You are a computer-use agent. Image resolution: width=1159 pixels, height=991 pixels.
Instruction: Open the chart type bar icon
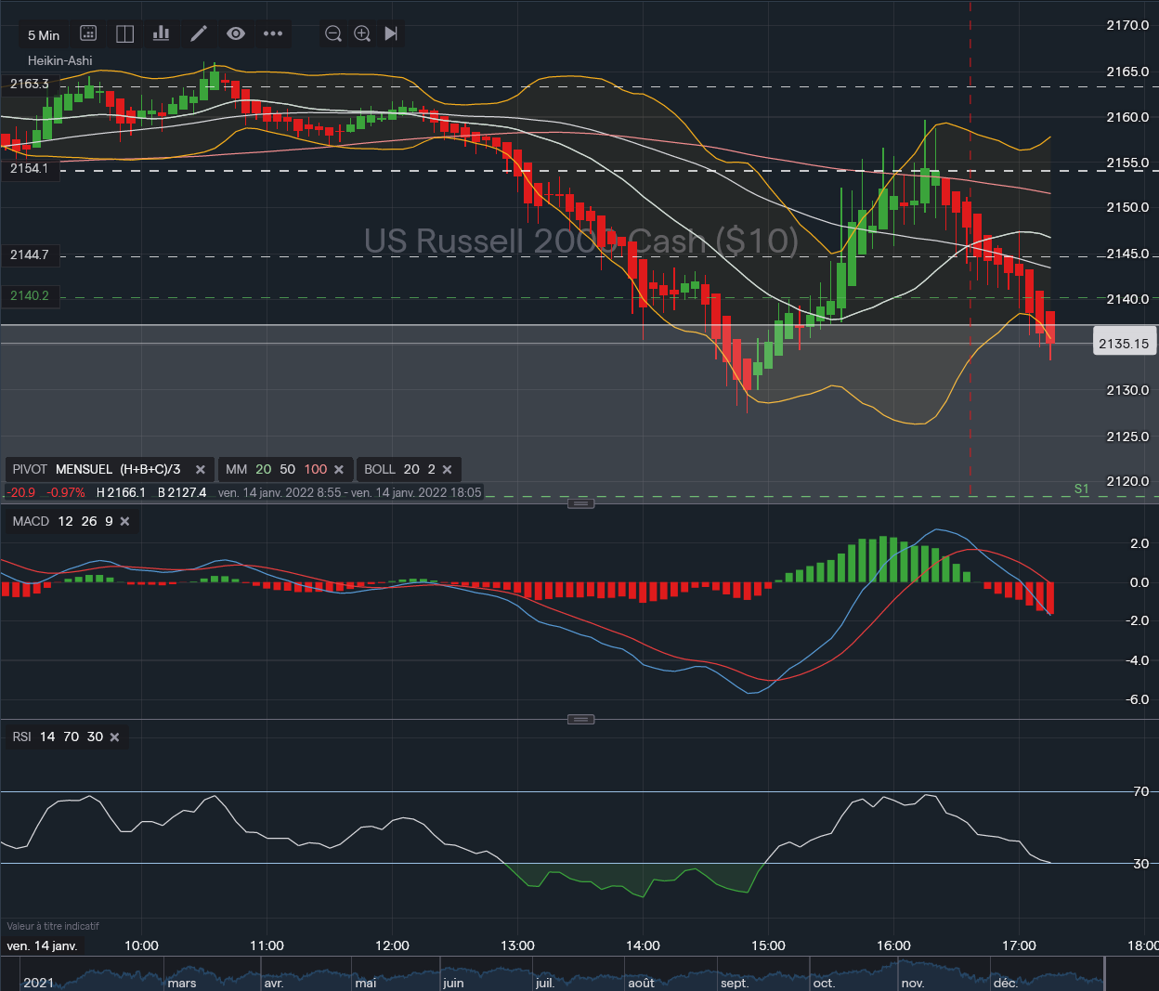(x=162, y=33)
